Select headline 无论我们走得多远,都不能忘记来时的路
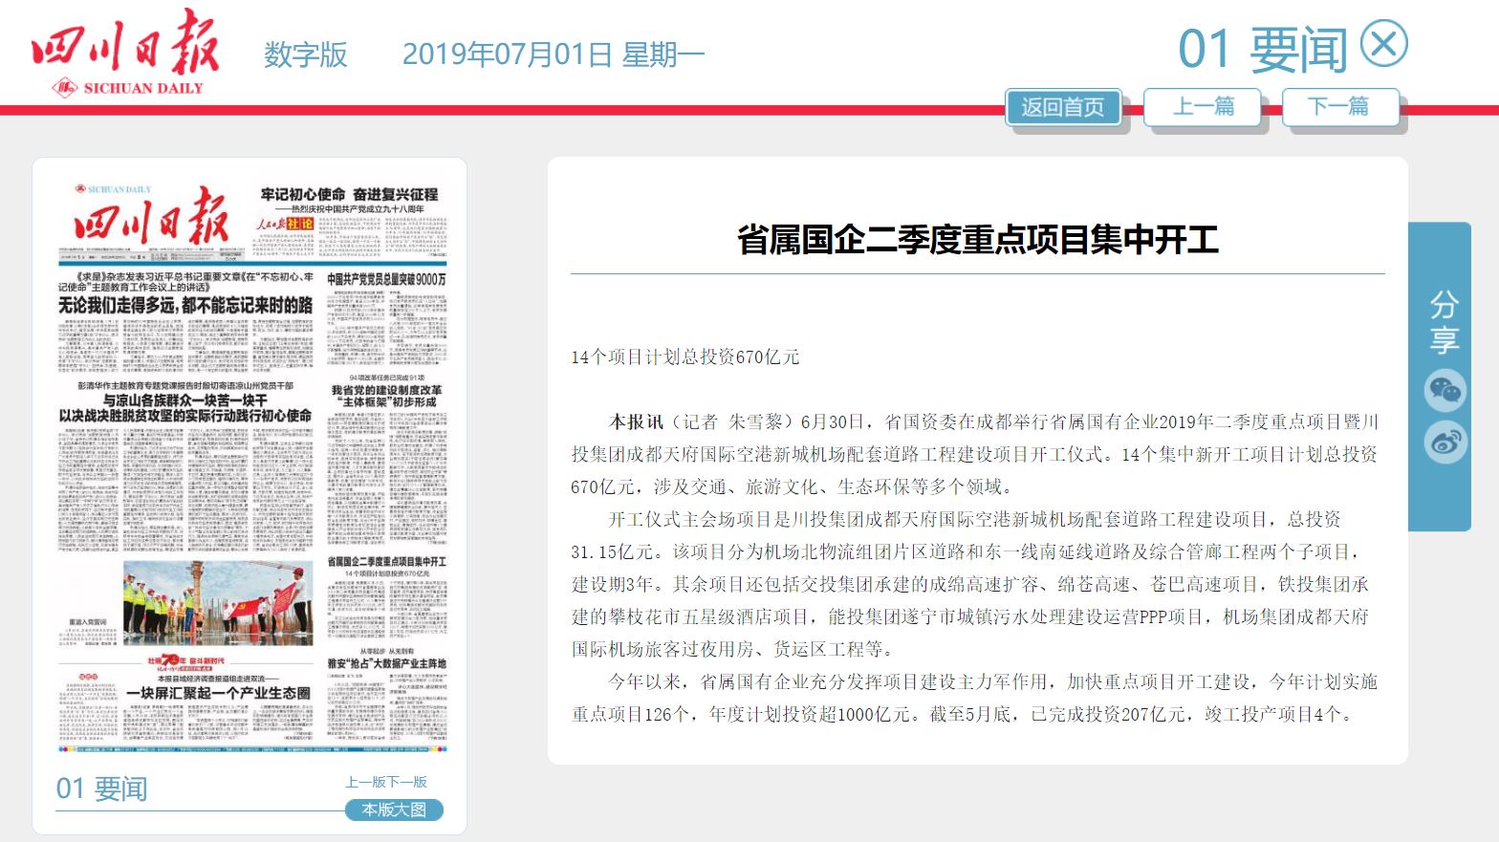 (x=185, y=305)
